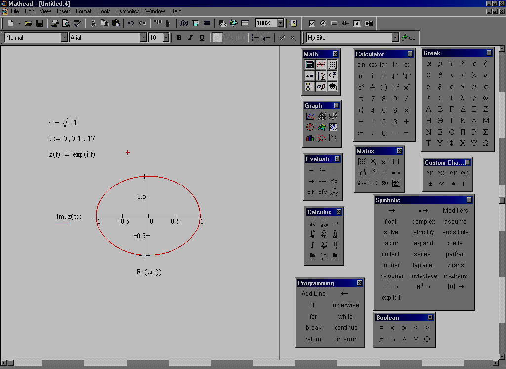Toggle bold formatting

tap(179, 38)
